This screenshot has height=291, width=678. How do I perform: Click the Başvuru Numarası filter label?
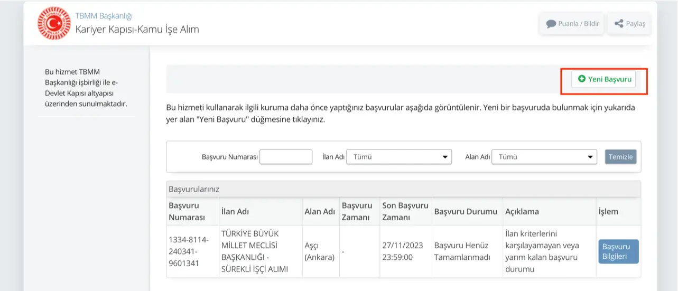(x=229, y=157)
